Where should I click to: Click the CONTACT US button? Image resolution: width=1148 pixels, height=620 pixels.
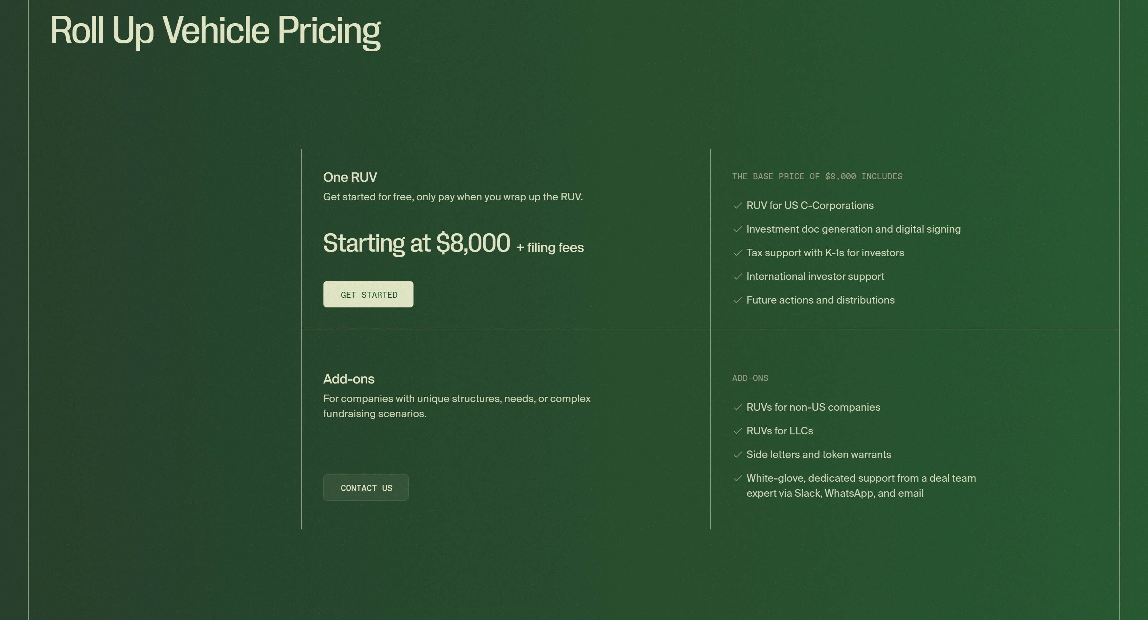click(366, 487)
